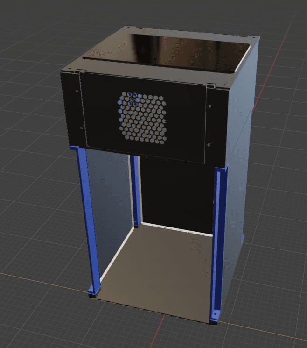Select the blue front-right support rail
The image size is (307, 348).
click(219, 244)
